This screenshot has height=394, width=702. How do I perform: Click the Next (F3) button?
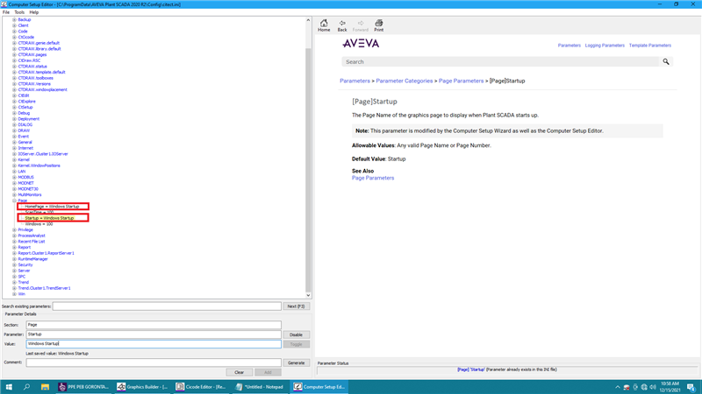pos(296,306)
